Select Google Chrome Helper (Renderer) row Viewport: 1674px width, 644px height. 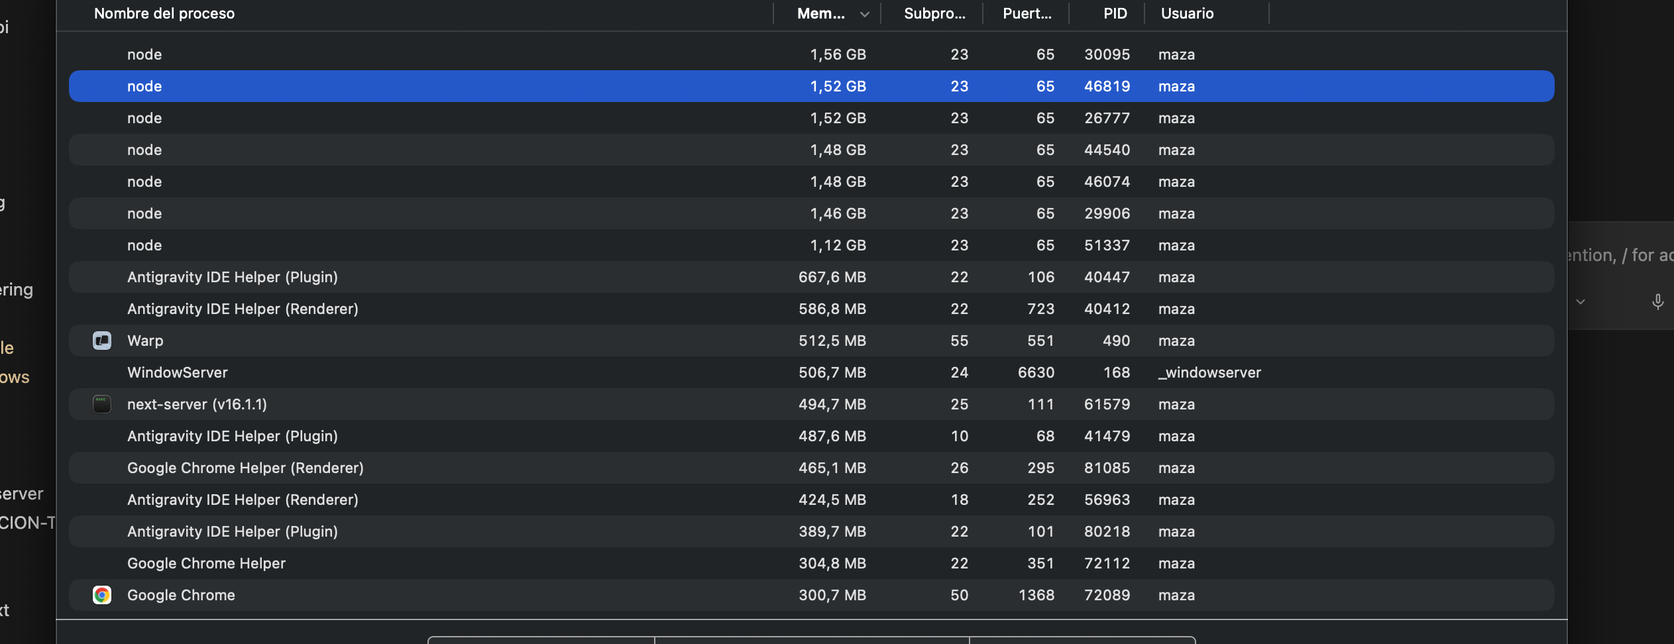(x=811, y=468)
